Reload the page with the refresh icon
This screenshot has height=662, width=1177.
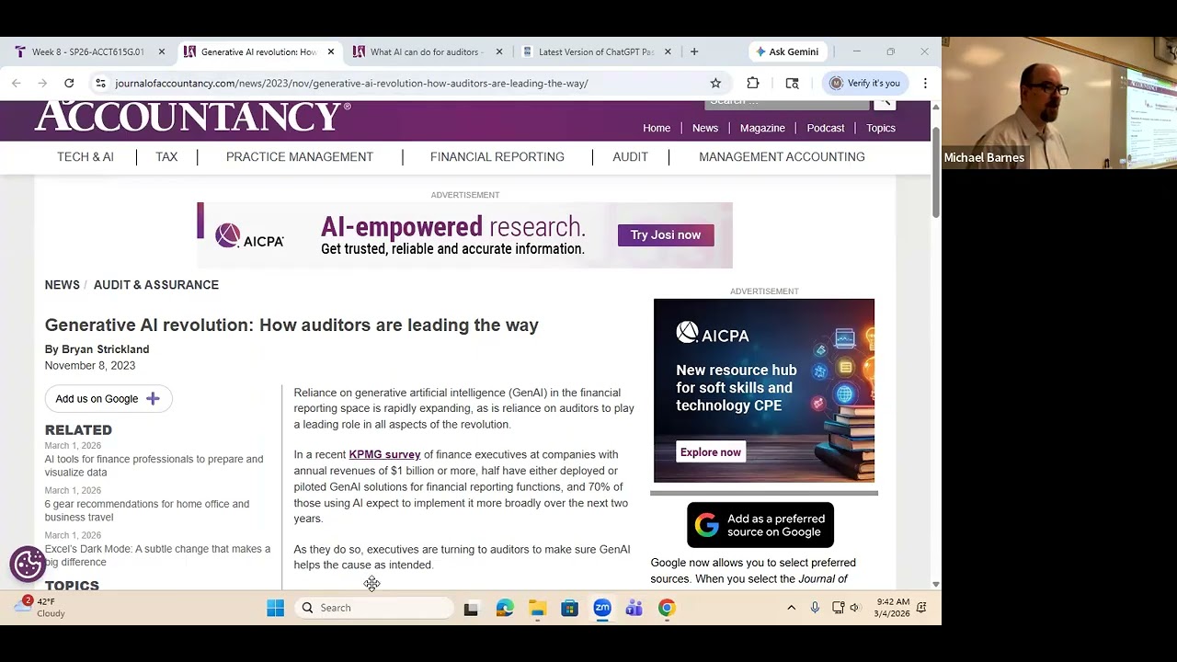[69, 83]
